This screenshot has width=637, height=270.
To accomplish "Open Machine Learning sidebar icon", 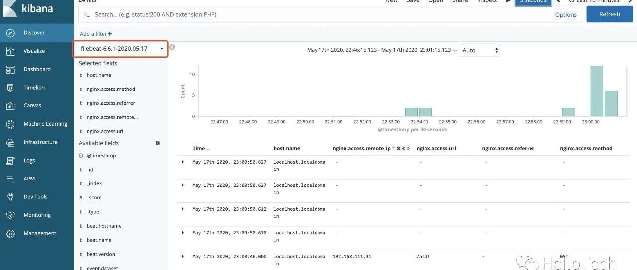I will 10,124.
